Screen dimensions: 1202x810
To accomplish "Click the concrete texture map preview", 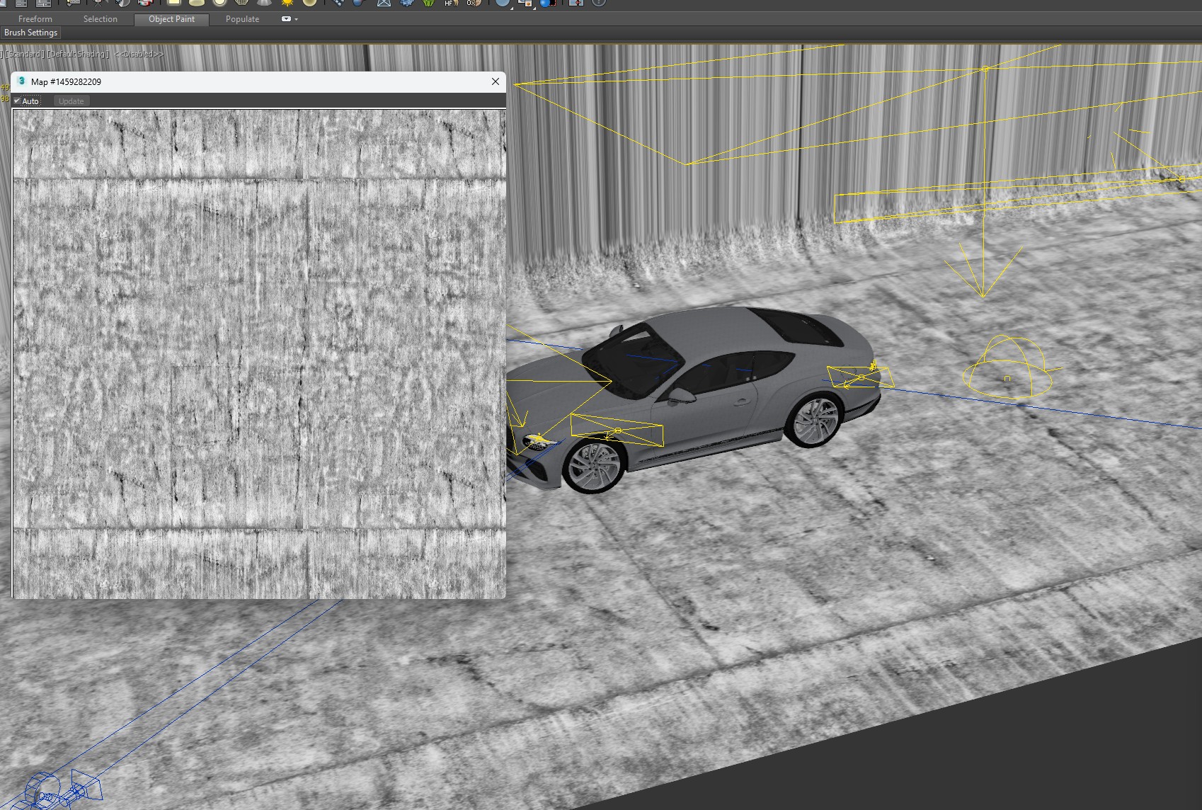I will point(259,353).
